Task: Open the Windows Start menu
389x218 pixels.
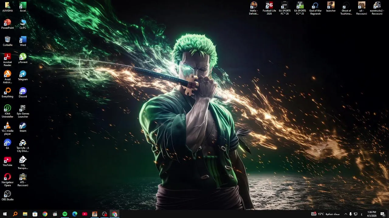Action: [5, 214]
